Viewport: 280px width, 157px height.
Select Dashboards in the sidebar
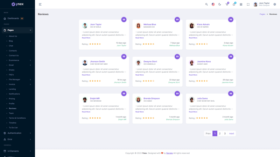pyautogui.click(x=13, y=18)
